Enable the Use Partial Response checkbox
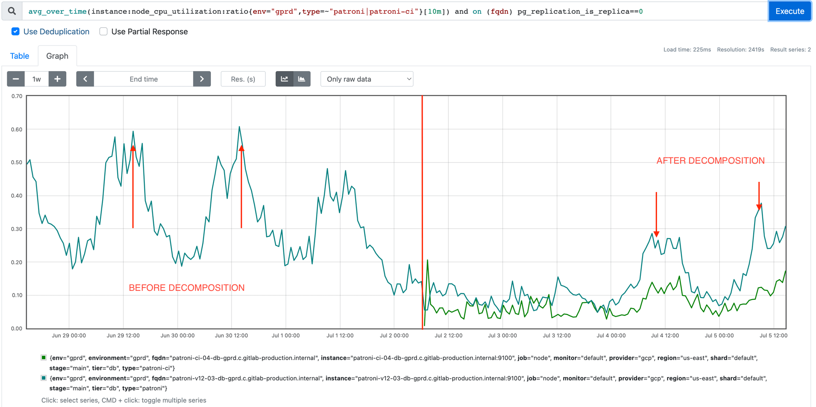Screen dimensions: 816x407 [x=103, y=31]
